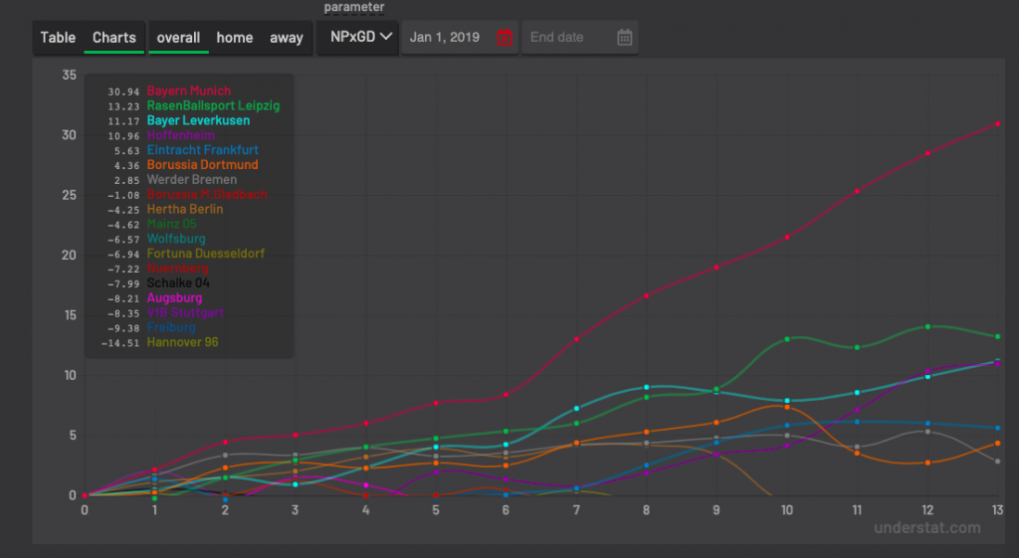
Task: Filter to away matches
Action: click(x=287, y=38)
